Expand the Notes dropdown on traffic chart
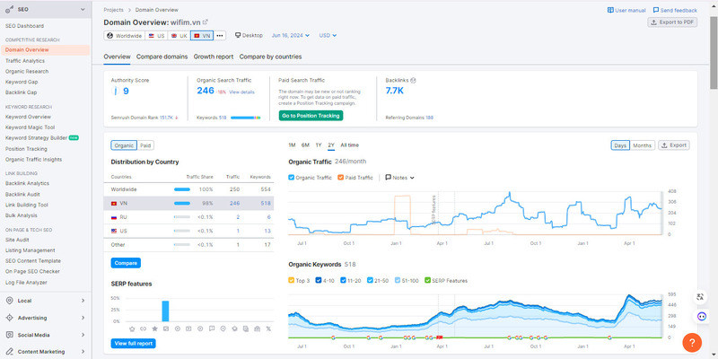The image size is (718, 359). click(399, 178)
